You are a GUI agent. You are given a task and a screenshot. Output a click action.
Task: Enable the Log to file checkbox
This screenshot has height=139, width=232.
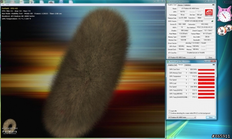[169, 111]
